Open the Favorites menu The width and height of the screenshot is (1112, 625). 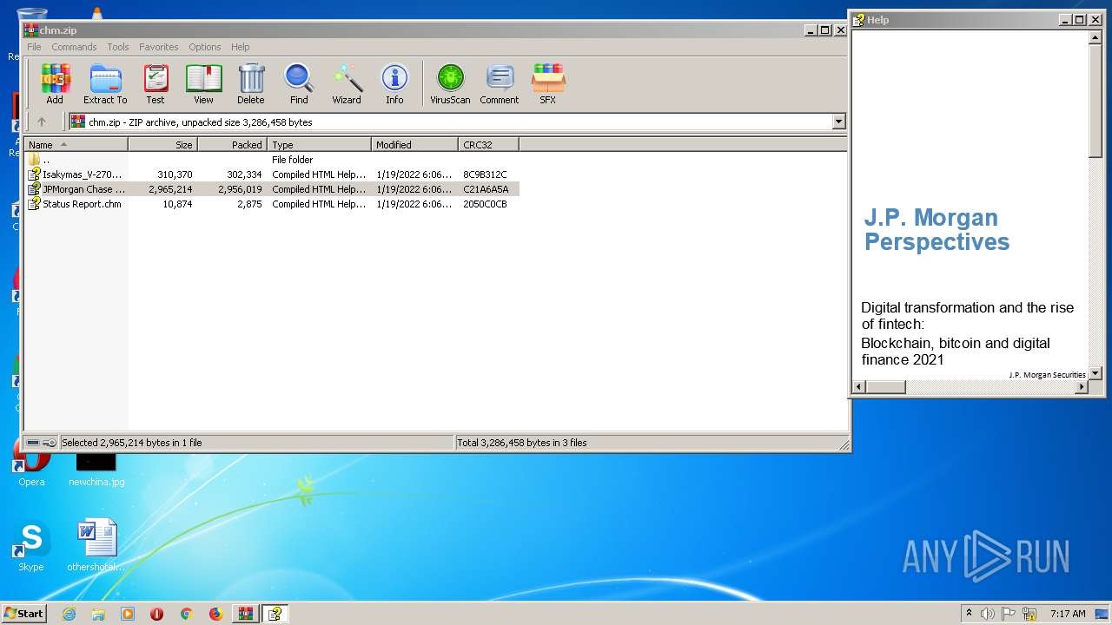click(x=159, y=47)
